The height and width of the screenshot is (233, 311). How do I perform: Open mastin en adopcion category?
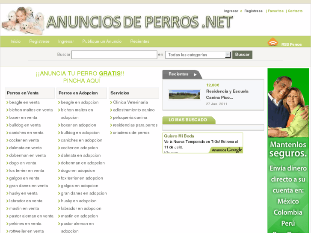[x=79, y=216]
